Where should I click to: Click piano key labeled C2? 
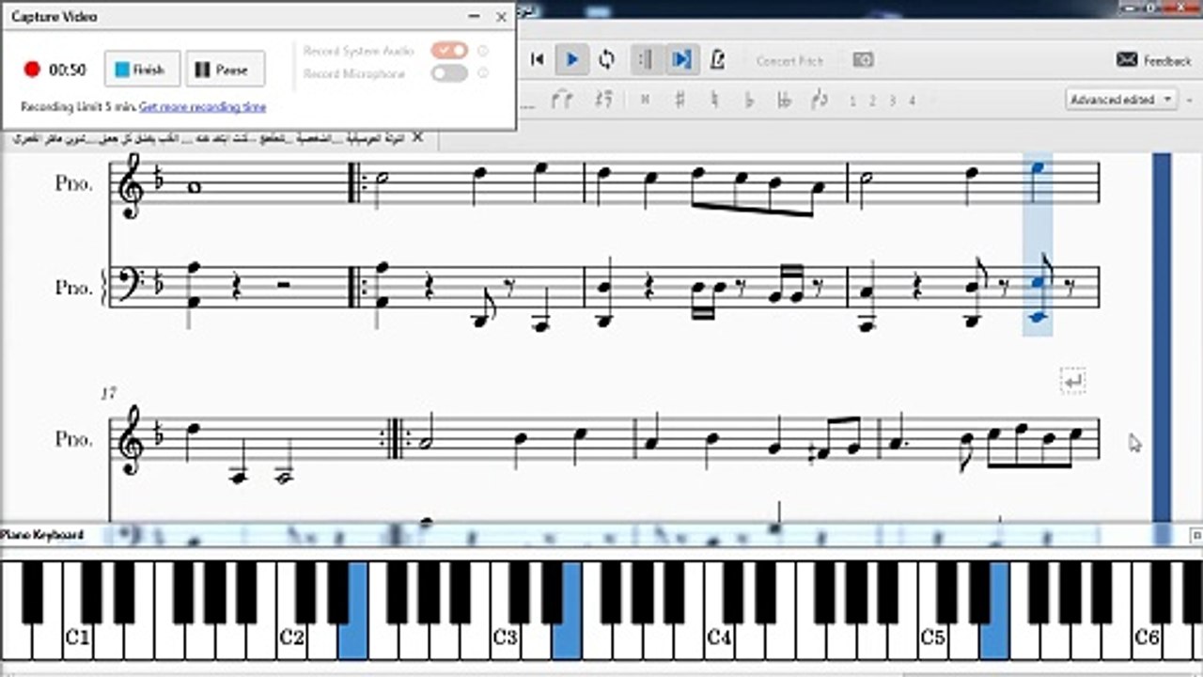tap(291, 609)
